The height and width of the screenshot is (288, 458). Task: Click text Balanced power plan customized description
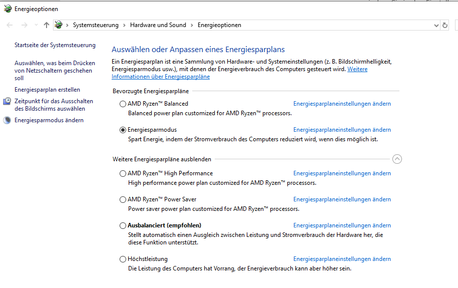(210, 113)
